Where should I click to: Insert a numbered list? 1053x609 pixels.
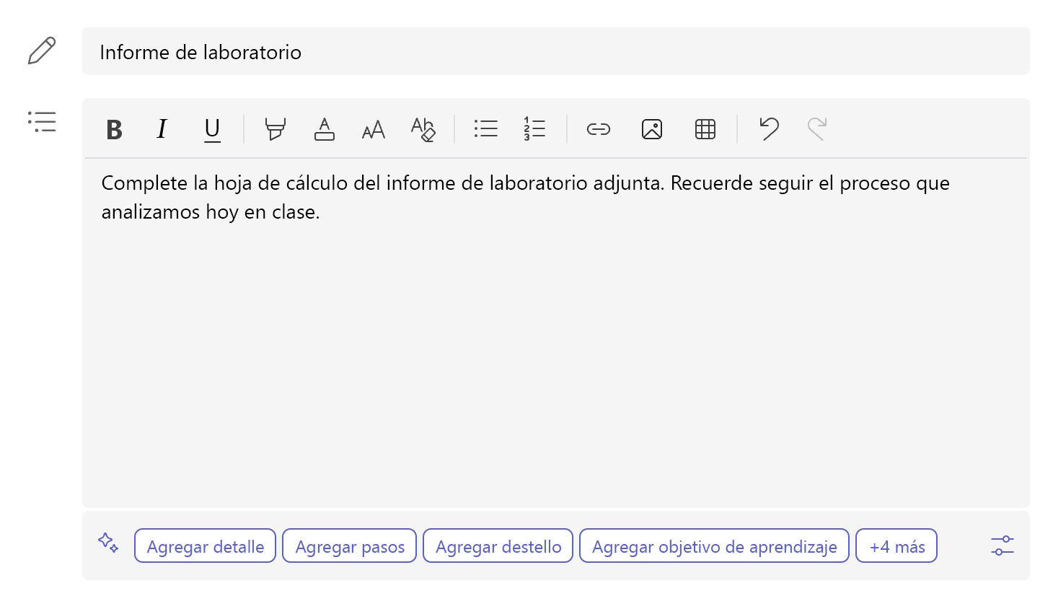point(534,130)
